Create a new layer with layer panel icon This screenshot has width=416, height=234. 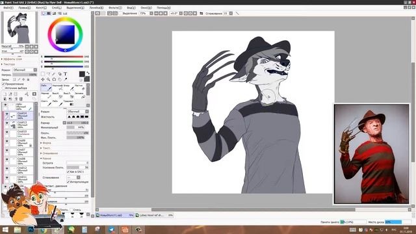click(5, 94)
